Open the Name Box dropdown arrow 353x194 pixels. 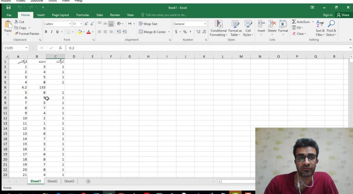click(27, 48)
